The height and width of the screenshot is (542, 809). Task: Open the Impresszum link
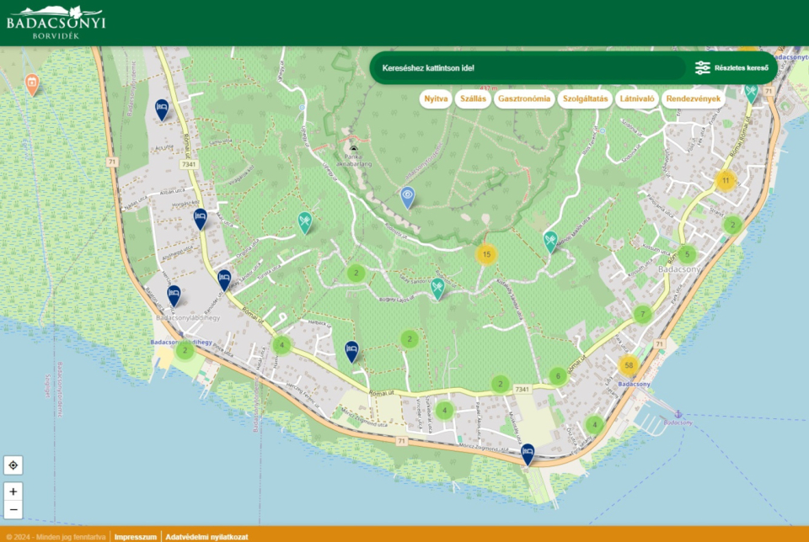coord(135,537)
